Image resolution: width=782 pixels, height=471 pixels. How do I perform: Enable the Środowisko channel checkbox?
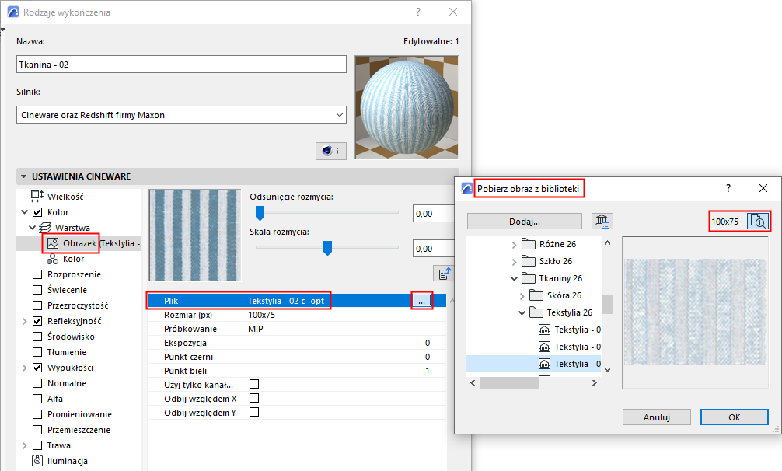[37, 337]
